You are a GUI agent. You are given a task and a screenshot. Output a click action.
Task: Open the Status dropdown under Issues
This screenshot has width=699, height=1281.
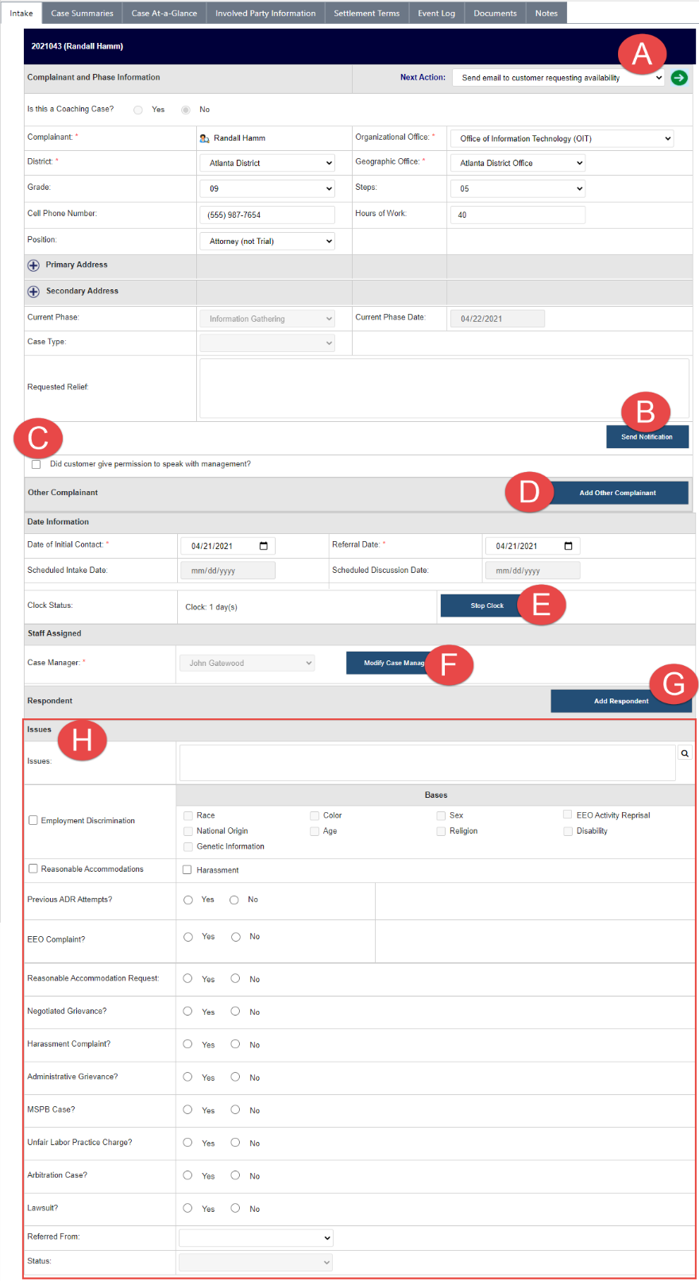(256, 1262)
